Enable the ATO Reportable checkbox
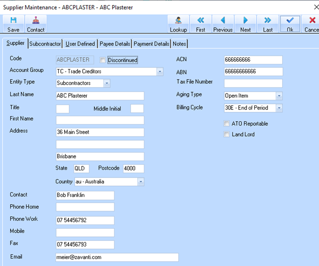The height and width of the screenshot is (266, 319). (227, 124)
